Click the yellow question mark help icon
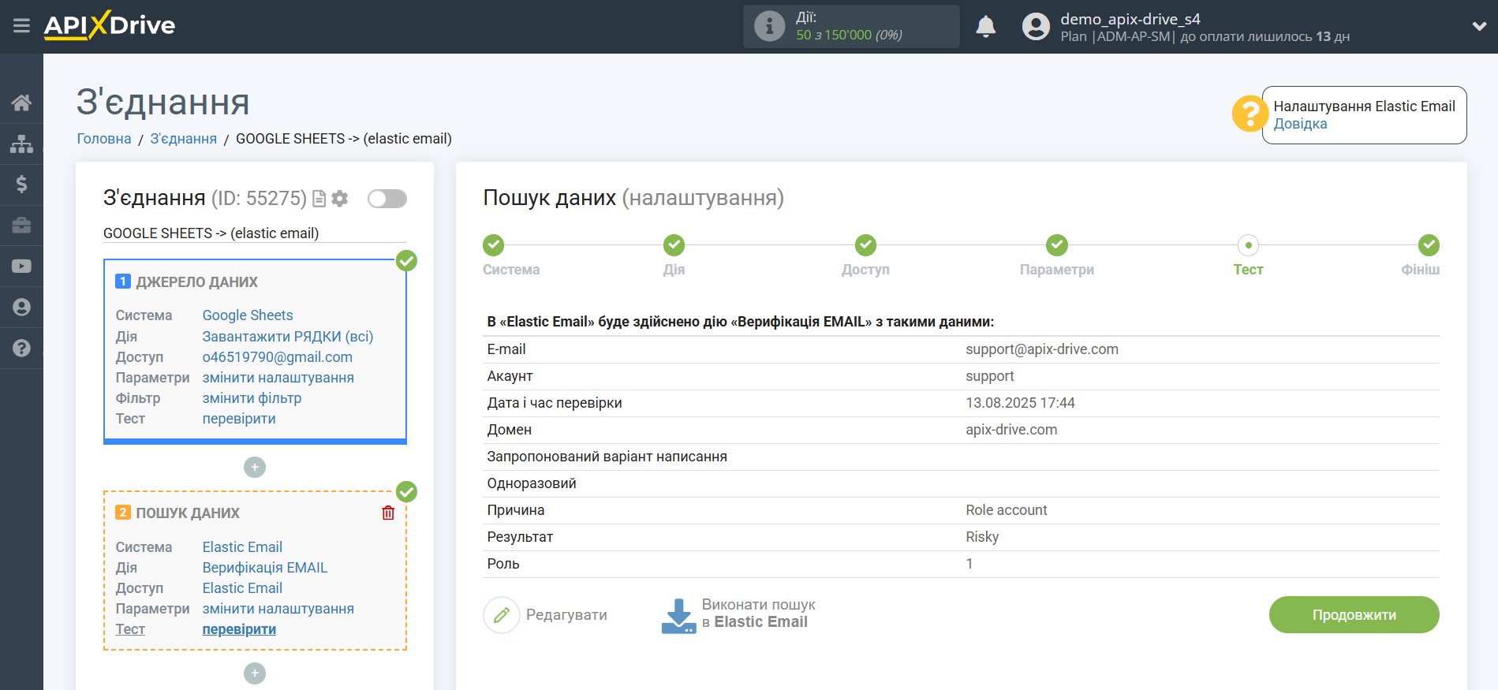 click(x=1250, y=114)
